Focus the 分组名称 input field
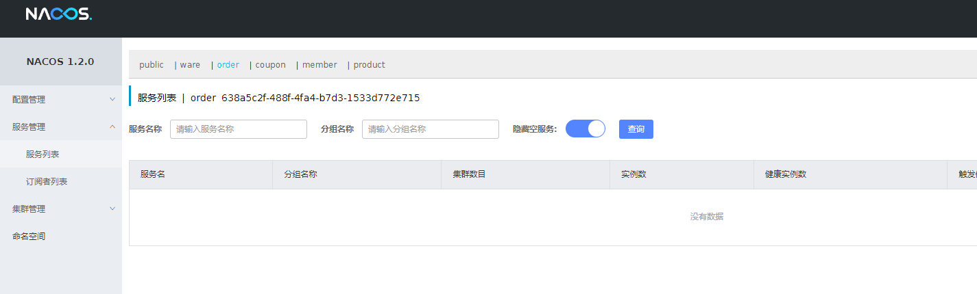 431,129
